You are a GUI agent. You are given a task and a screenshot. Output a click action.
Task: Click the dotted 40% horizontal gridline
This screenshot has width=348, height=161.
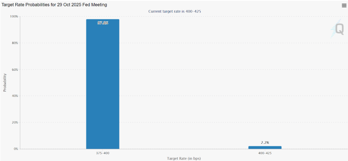click(x=186, y=96)
